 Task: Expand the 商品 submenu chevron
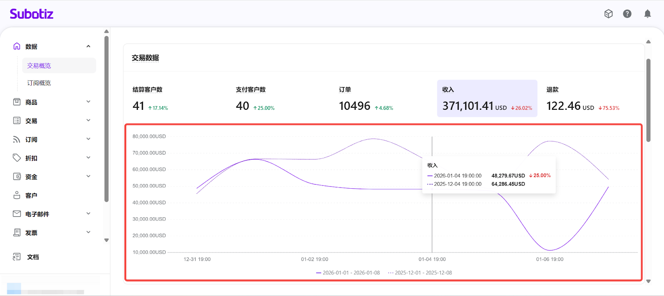88,102
